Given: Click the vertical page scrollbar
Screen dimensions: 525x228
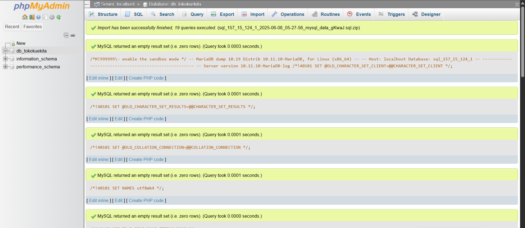Looking at the screenshot, I should (x=522, y=41).
